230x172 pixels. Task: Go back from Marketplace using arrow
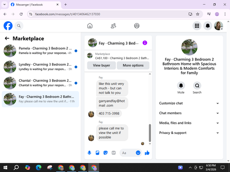coord(7,39)
